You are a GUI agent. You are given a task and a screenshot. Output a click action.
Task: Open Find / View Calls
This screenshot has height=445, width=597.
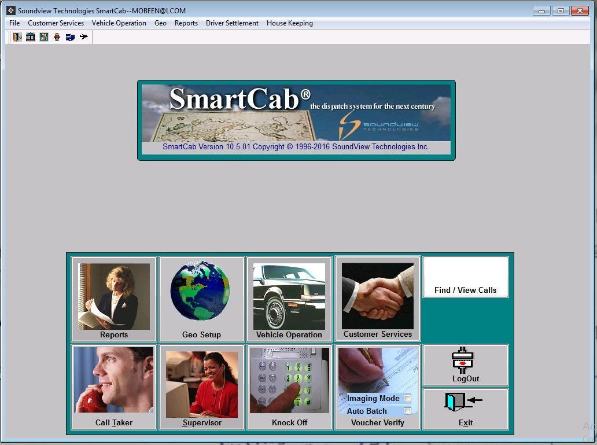click(x=465, y=277)
